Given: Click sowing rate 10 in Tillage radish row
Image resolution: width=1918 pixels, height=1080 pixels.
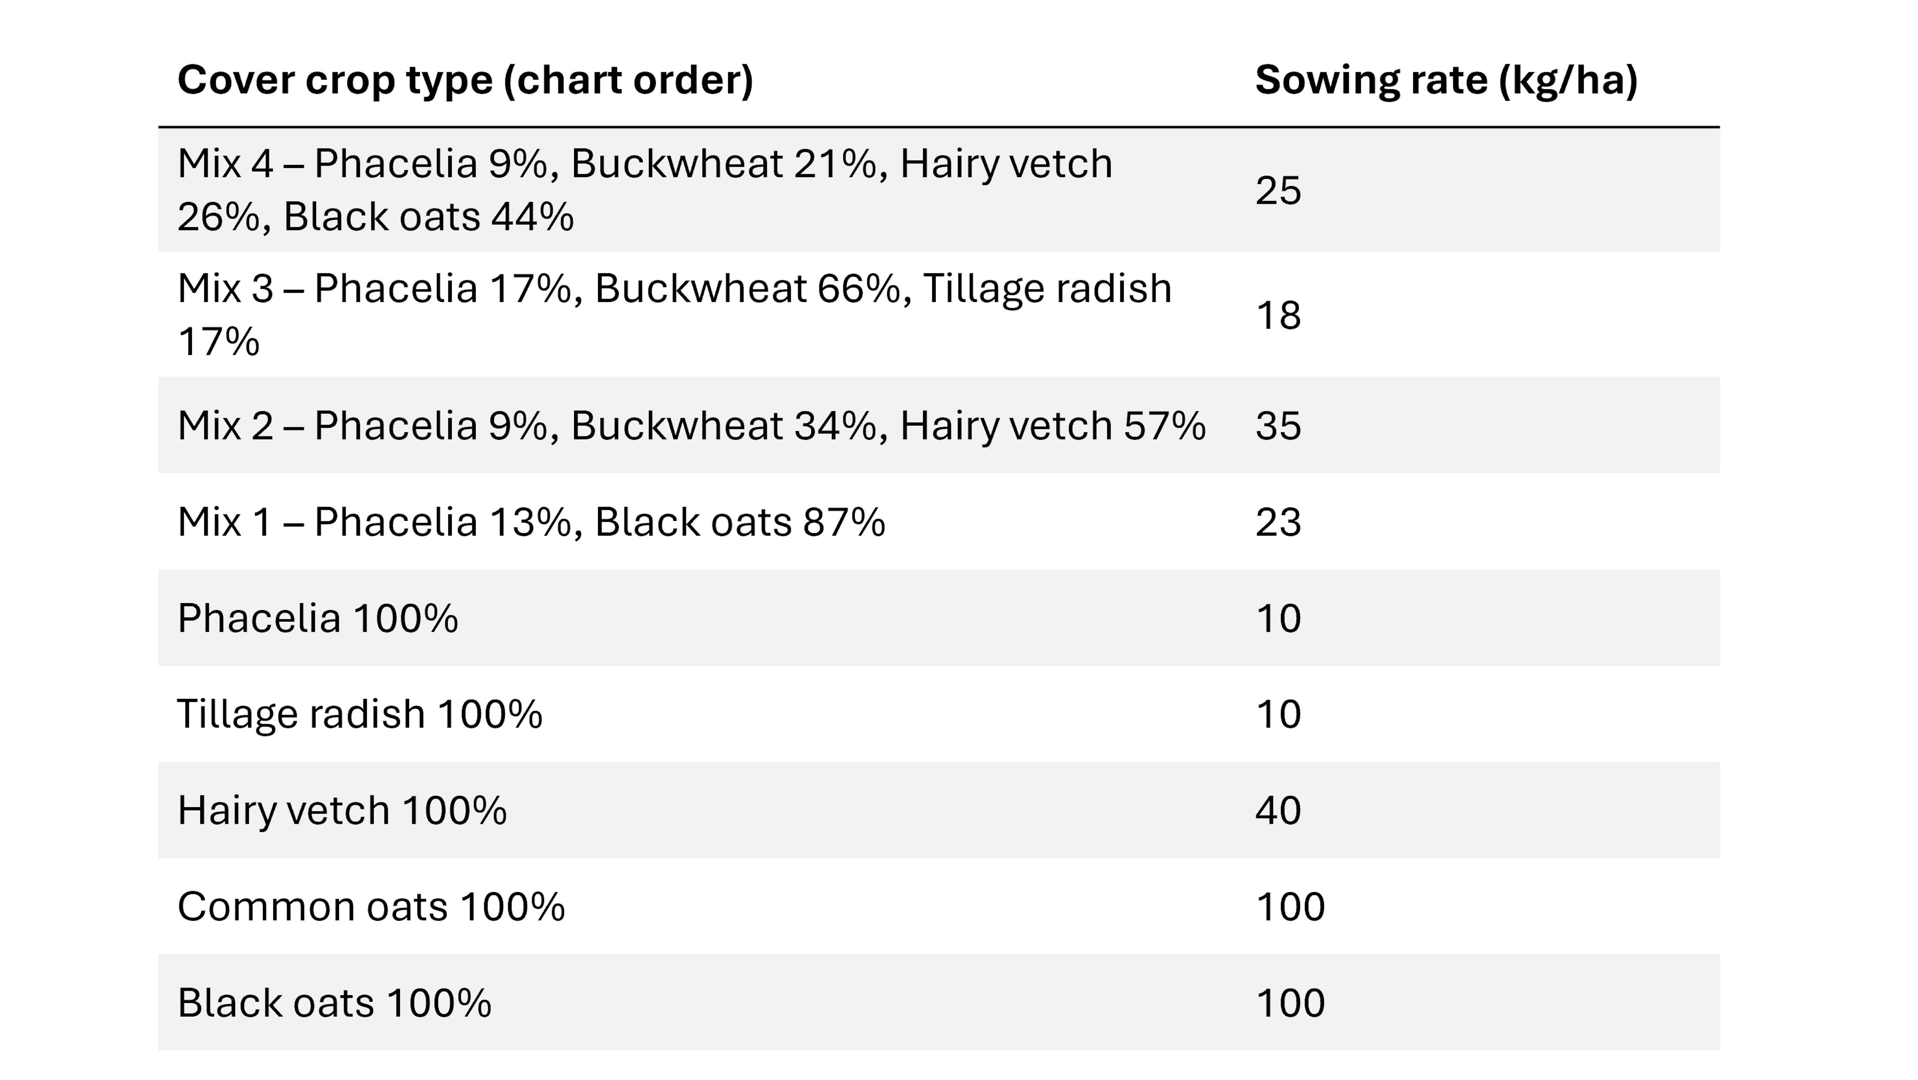Looking at the screenshot, I should [x=1278, y=714].
